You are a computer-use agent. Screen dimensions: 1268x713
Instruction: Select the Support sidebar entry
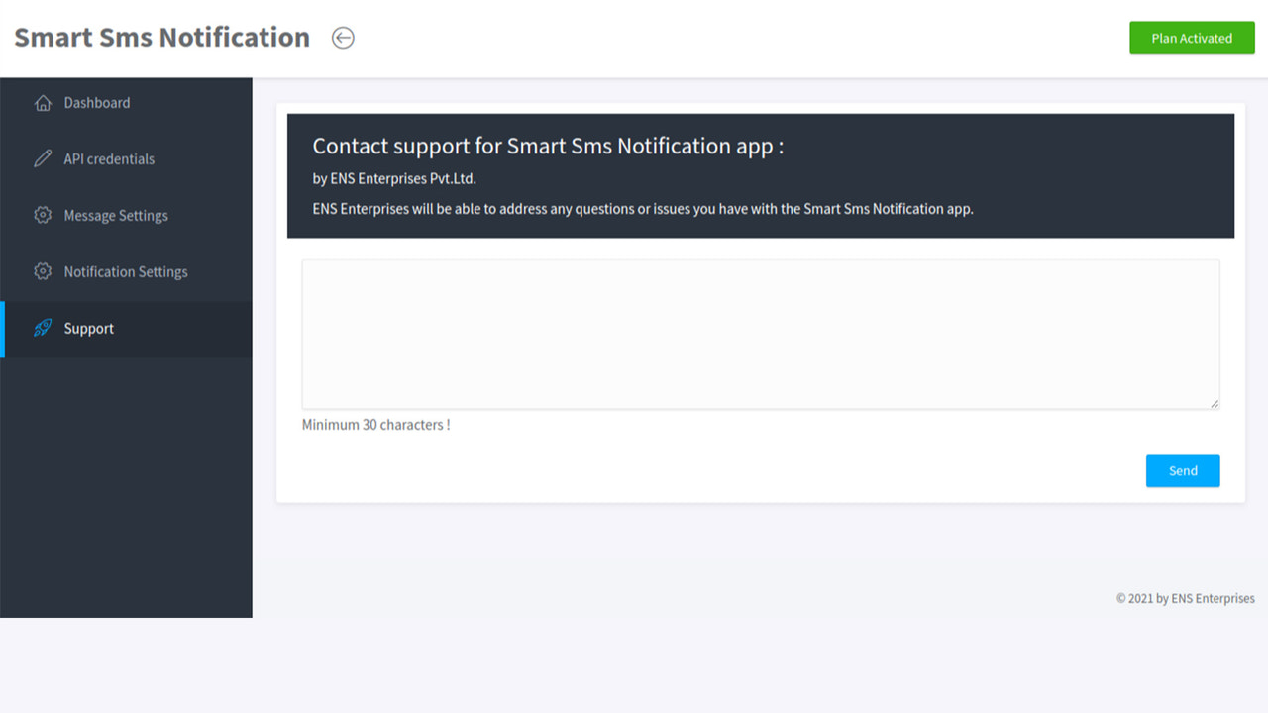click(x=89, y=328)
